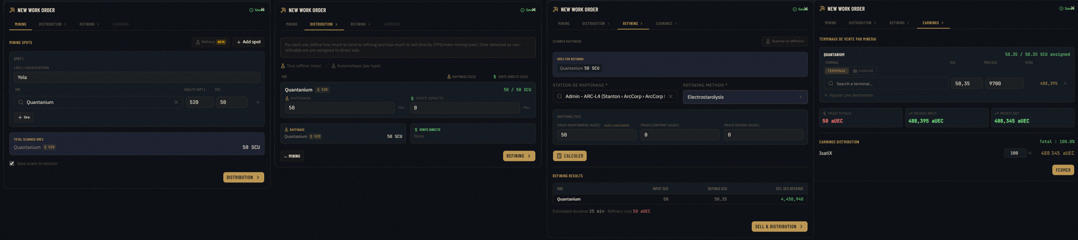This screenshot has width=1078, height=240.
Task: Click the trend icon beside Profit Net
Action: click(997, 113)
